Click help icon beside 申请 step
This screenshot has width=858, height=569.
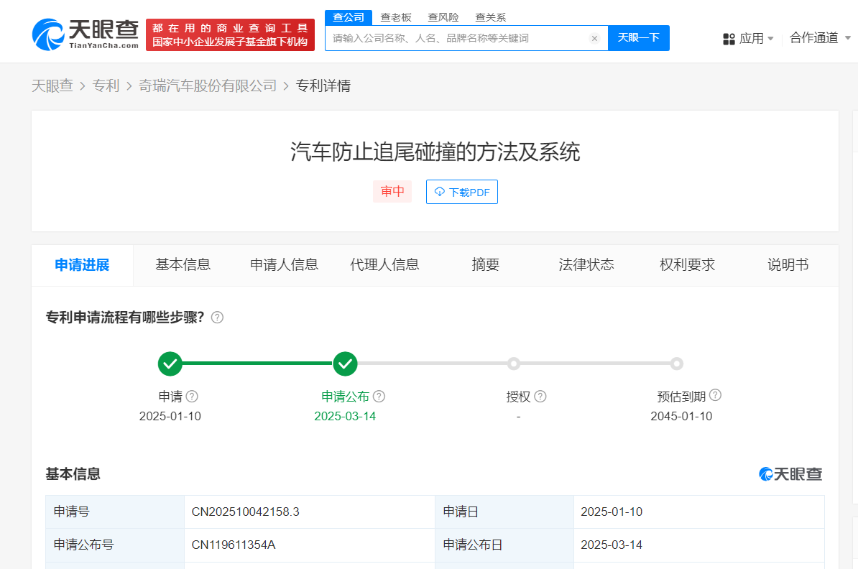(192, 397)
